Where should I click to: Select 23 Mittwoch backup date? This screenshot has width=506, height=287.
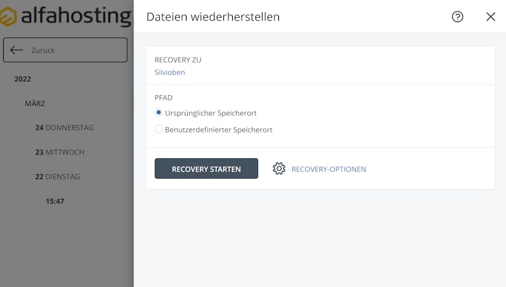[59, 152]
